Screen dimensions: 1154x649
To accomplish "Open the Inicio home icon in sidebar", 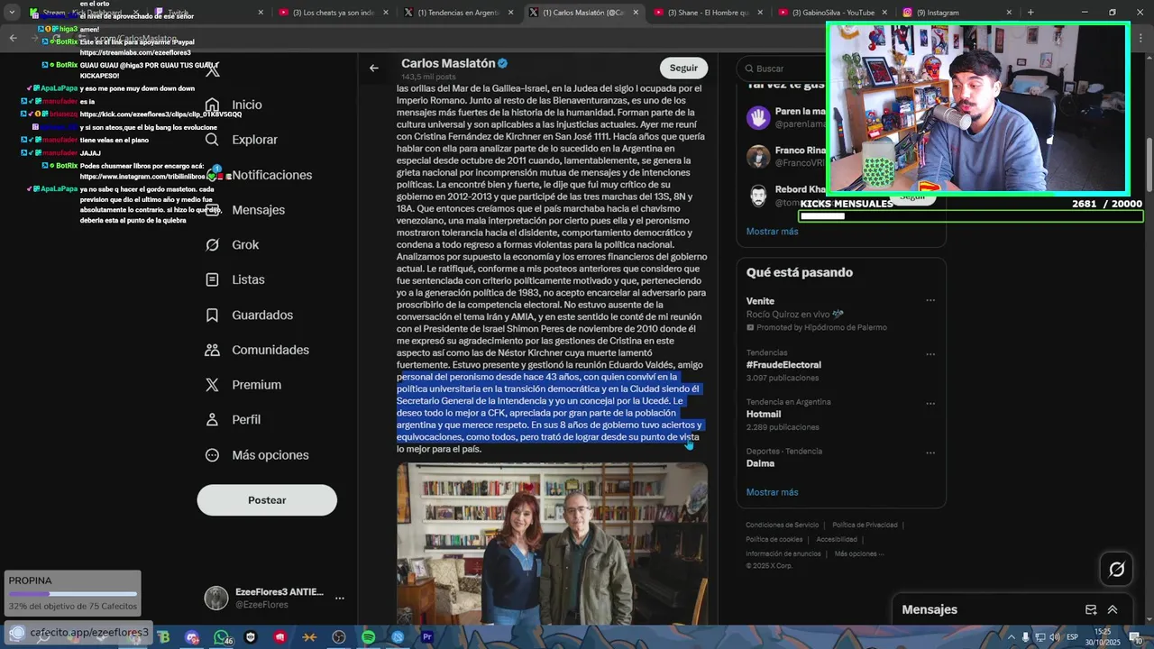I will tap(212, 105).
